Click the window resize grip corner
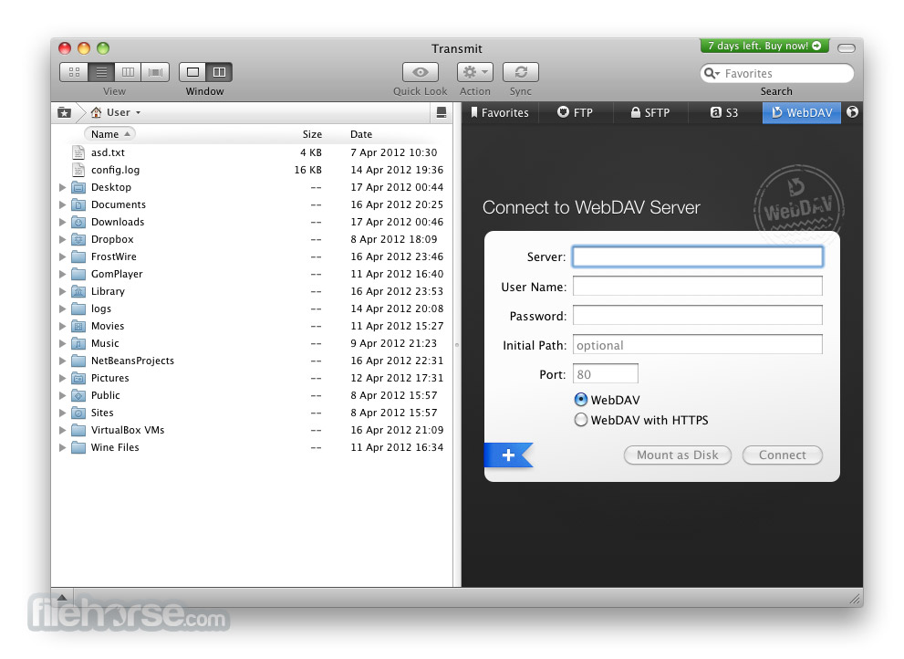The image size is (904, 659). click(856, 599)
